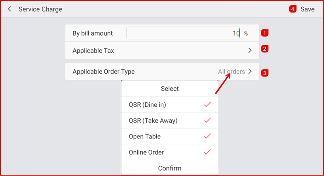Confirm the order type selection

coord(170,168)
